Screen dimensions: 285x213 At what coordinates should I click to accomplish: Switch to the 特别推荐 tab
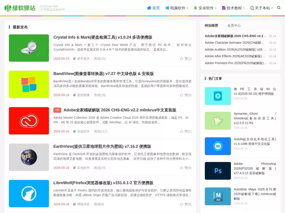pyautogui.click(x=211, y=26)
